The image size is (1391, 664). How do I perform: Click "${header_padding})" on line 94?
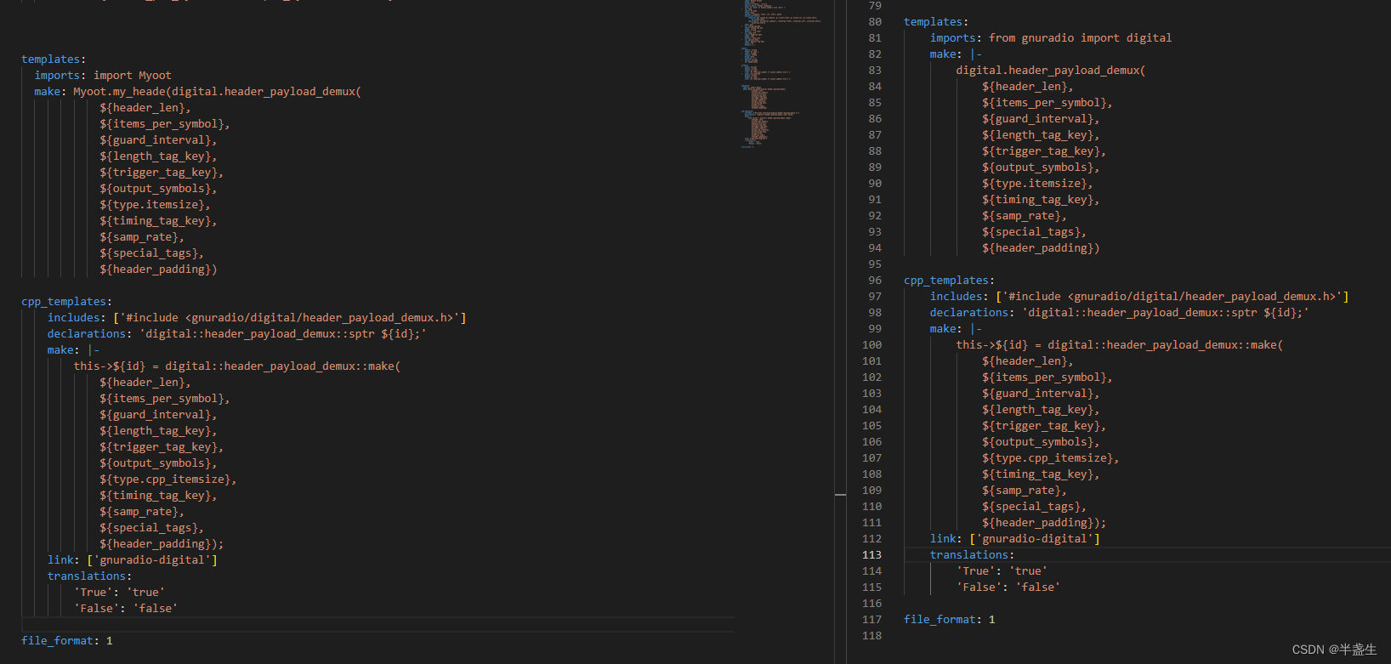[1041, 248]
